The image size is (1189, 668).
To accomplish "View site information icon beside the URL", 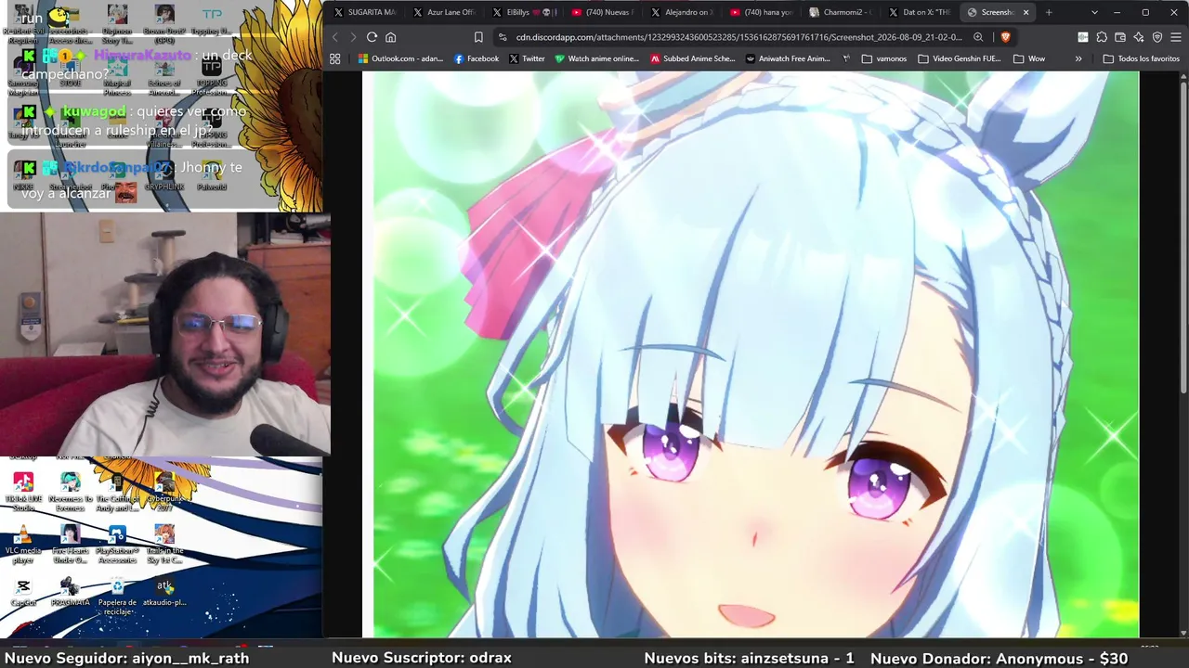I will (503, 37).
